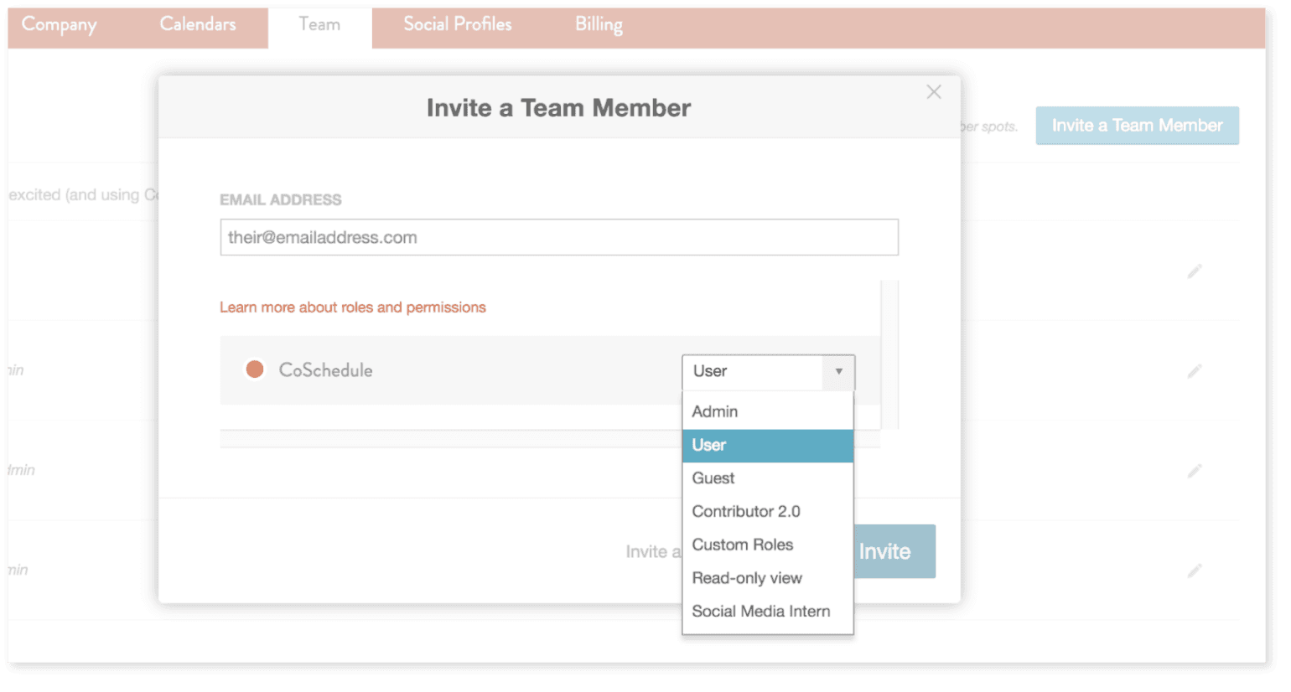This screenshot has height=692, width=1291.
Task: Switch to the Social Profiles tab
Action: [x=457, y=24]
